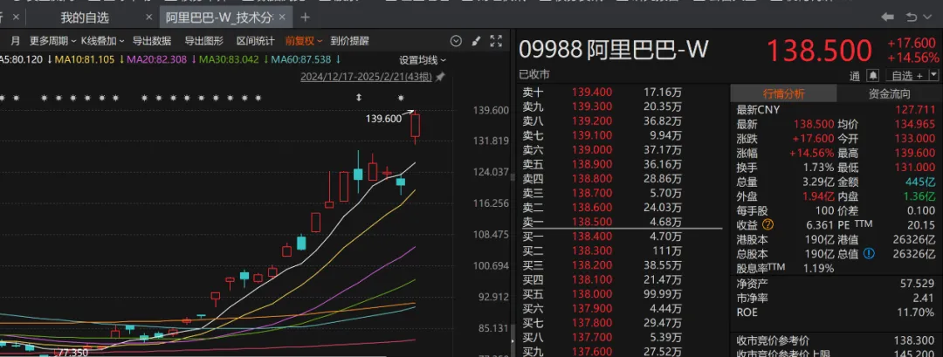Expand the dropdown arrow beside 自选 +
The width and height of the screenshot is (943, 357).
click(x=934, y=75)
